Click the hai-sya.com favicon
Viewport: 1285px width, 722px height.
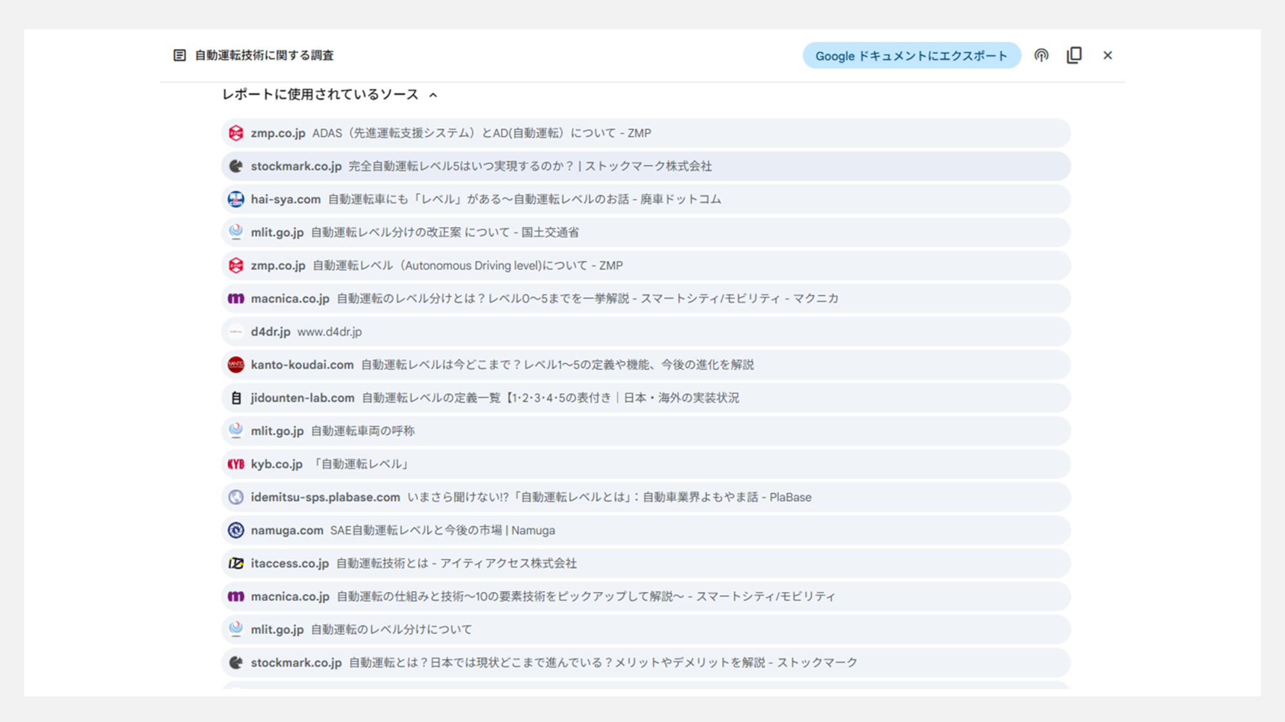pos(236,199)
